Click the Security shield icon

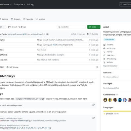point(24,19)
